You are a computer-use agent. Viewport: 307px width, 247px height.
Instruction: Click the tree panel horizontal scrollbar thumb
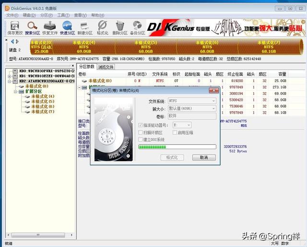38,235
